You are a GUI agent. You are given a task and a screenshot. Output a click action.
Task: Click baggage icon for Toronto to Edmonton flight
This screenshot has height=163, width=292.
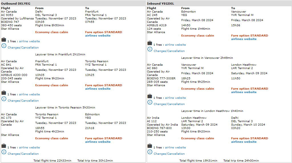coord(4,146)
